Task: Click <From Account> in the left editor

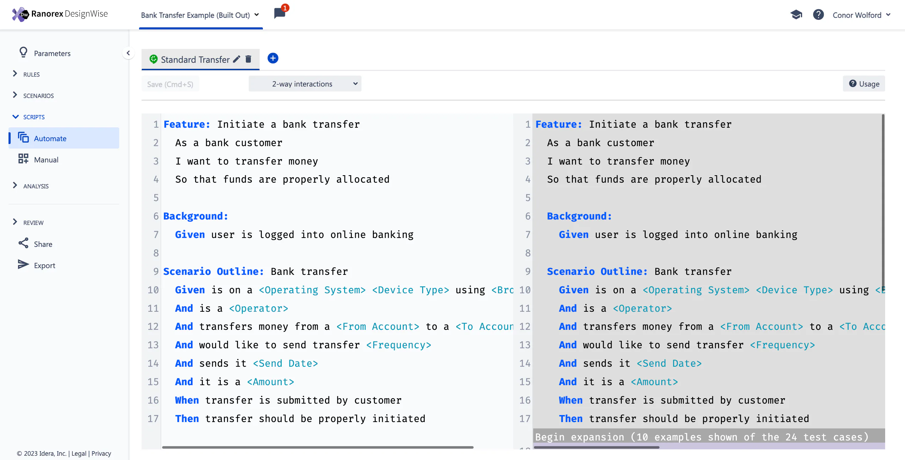Action: (378, 326)
